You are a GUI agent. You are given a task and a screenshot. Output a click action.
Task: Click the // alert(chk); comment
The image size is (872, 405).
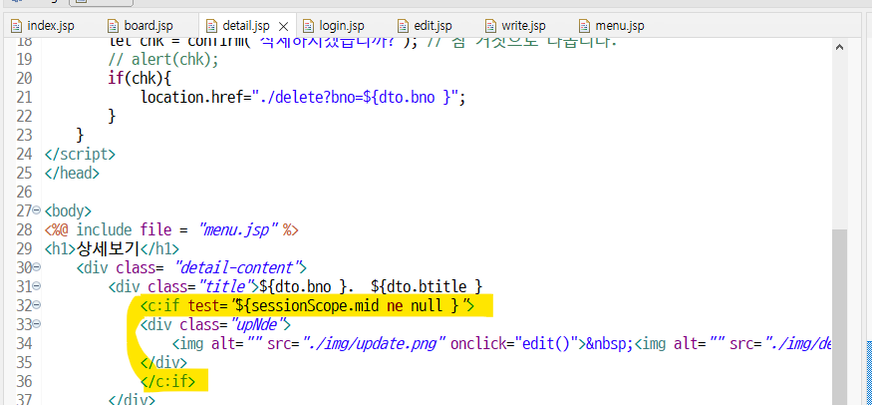coord(163,60)
